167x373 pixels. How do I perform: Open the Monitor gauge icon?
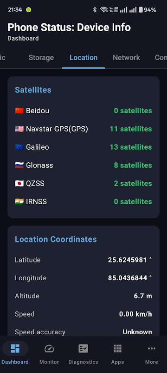[x=49, y=349]
